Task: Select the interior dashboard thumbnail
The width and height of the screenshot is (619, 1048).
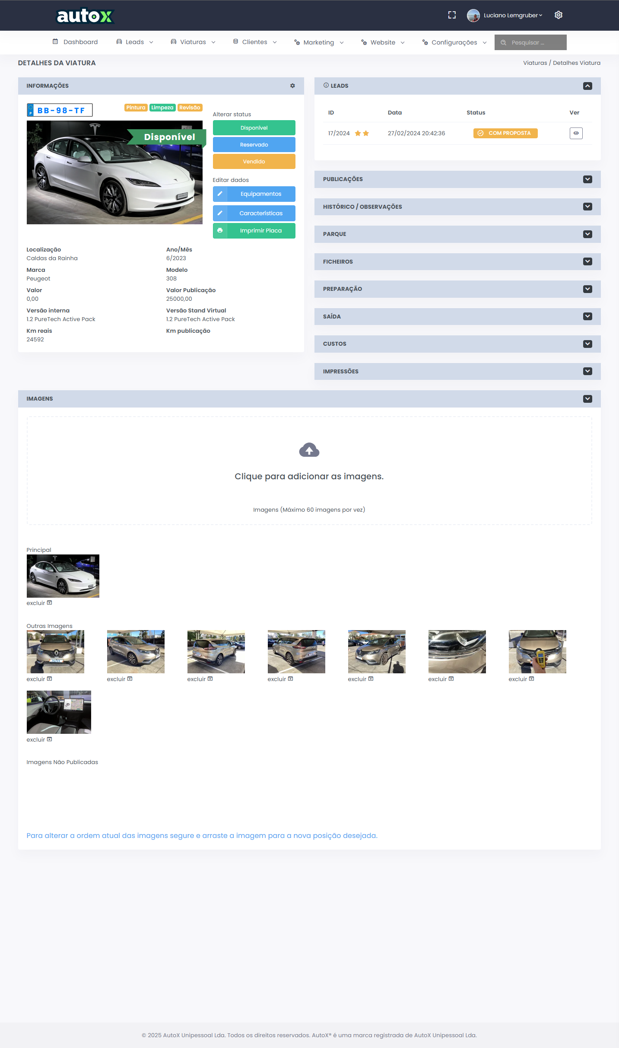Action: (x=59, y=712)
